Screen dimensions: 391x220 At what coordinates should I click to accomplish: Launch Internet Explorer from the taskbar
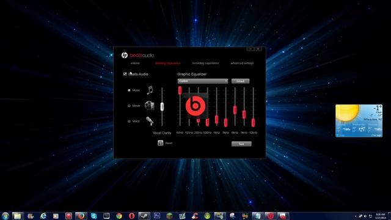(x=43, y=216)
